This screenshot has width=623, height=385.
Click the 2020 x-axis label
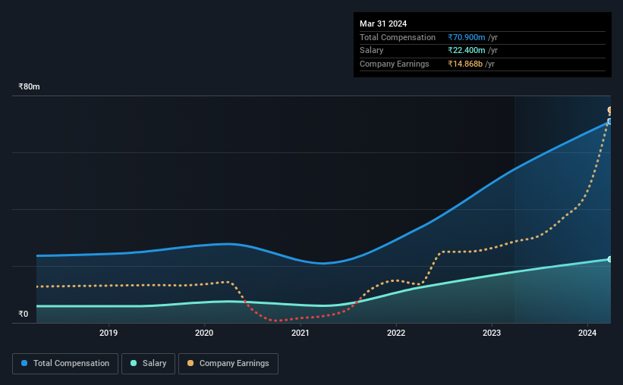(x=204, y=333)
